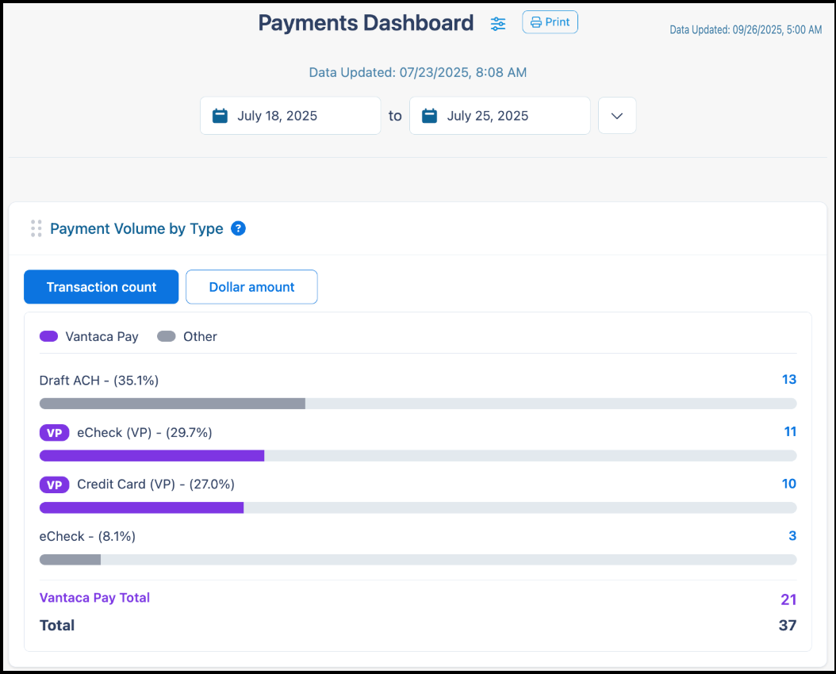Screen dimensions: 836x674
Task: Grab the drag handle next to Payment Volume by Type
Action: 36,228
